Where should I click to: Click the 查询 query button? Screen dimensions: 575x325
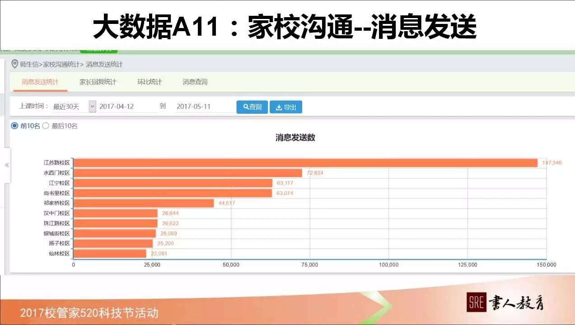pos(252,107)
